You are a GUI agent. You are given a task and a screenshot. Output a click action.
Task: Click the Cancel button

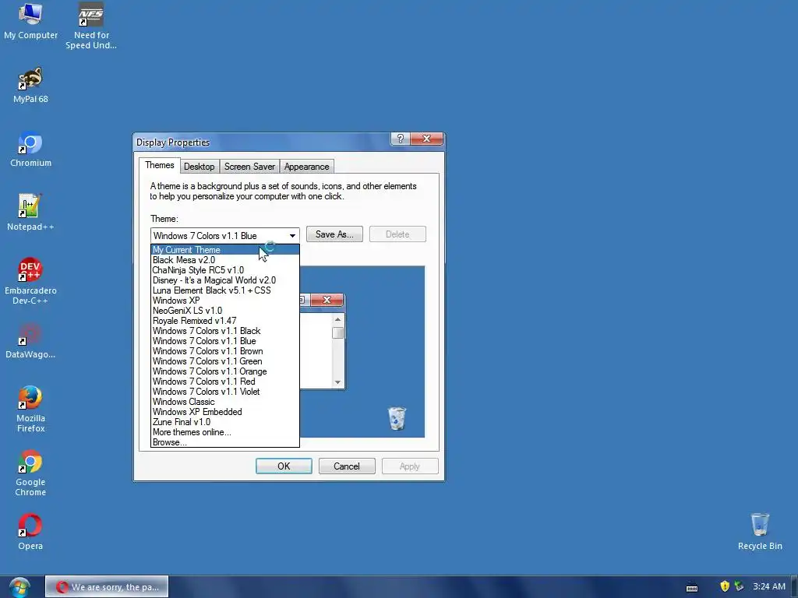tap(347, 466)
